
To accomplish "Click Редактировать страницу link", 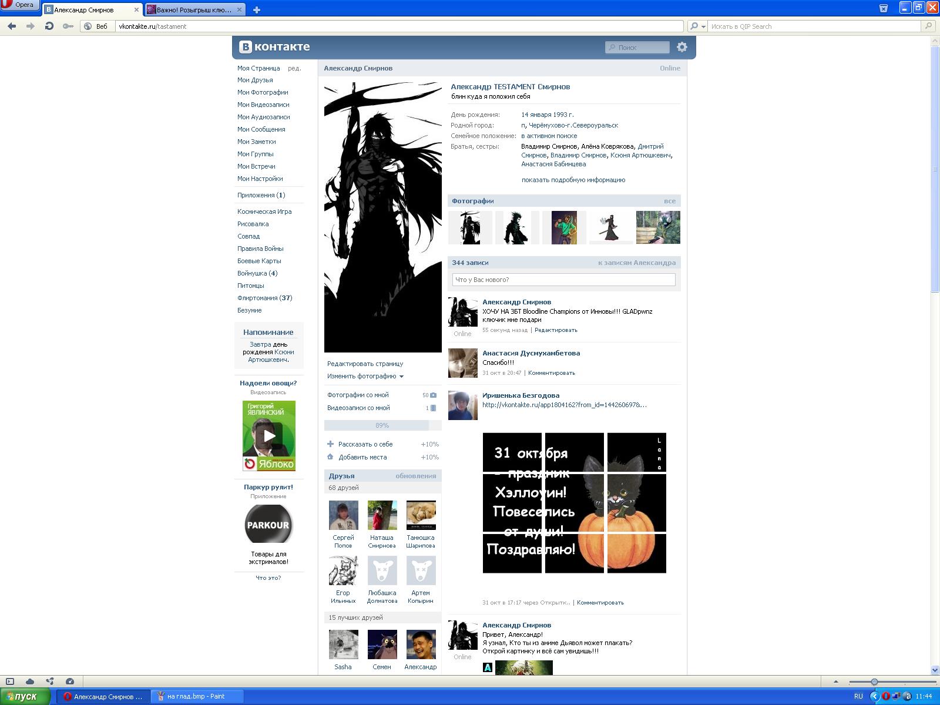I will 365,364.
